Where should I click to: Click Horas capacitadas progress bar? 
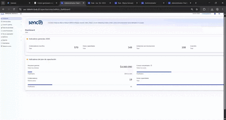(x=180, y=85)
